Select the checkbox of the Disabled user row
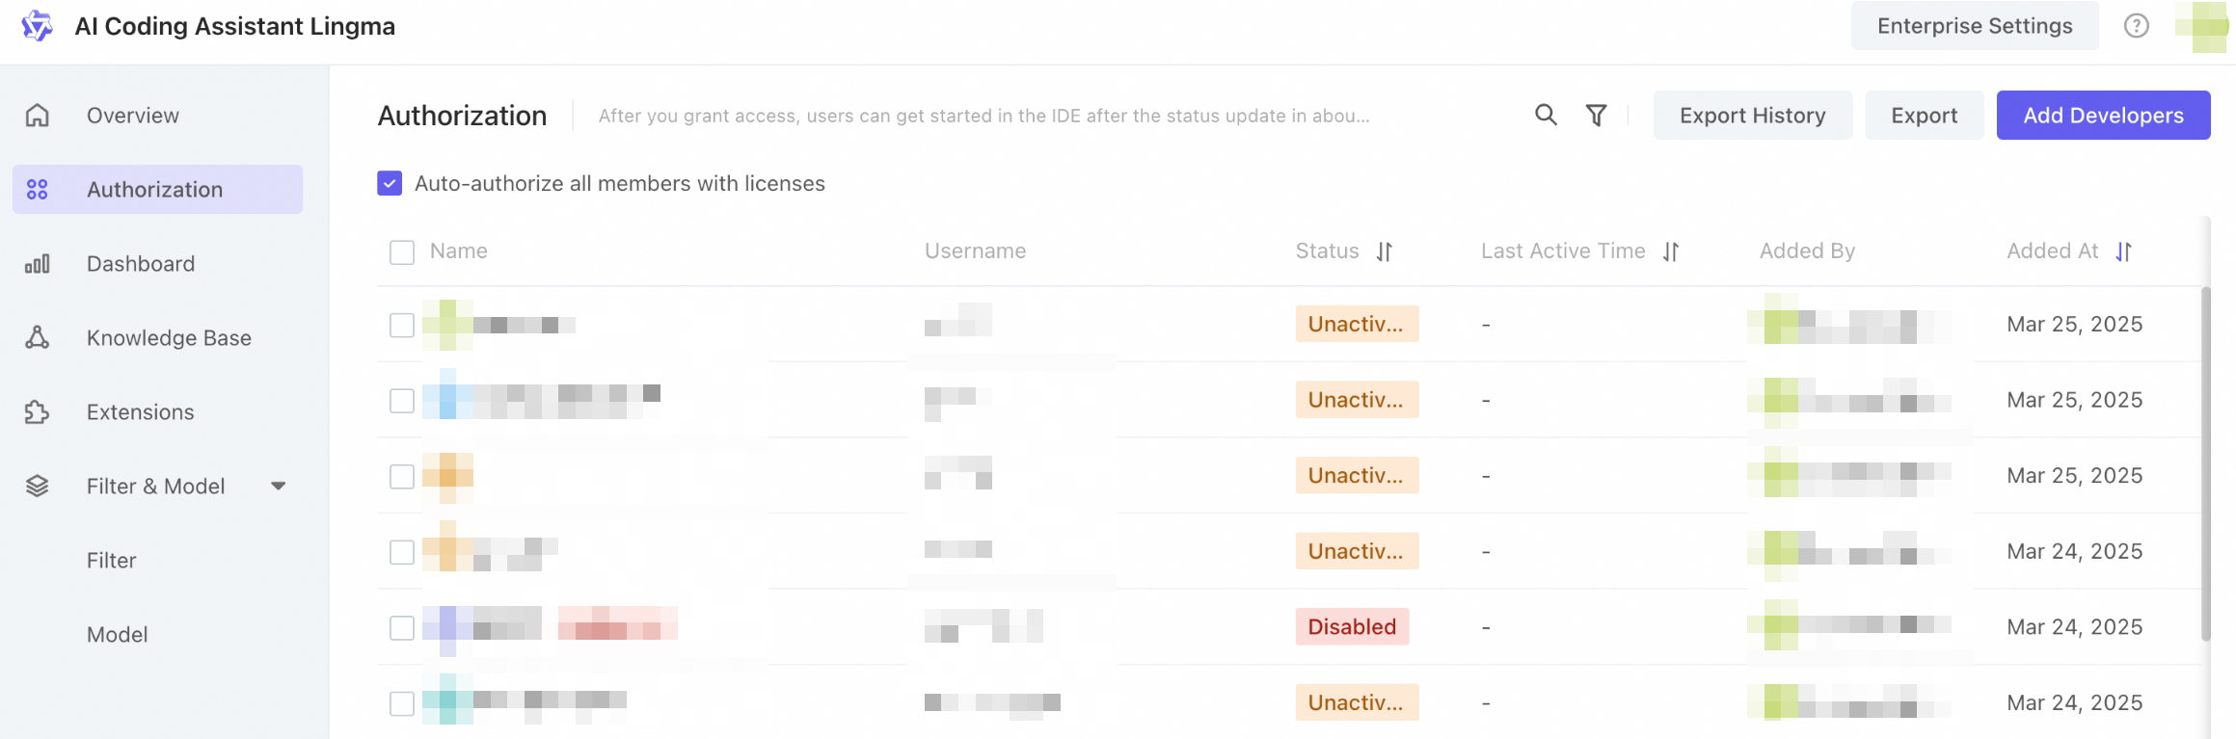Image resolution: width=2236 pixels, height=739 pixels. click(x=402, y=628)
